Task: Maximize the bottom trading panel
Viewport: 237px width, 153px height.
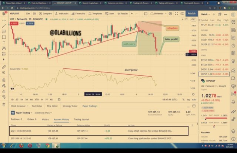Action: tap(194, 106)
